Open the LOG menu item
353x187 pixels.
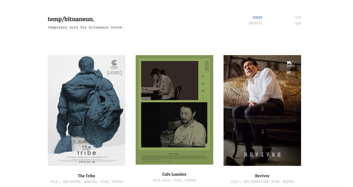(x=298, y=18)
